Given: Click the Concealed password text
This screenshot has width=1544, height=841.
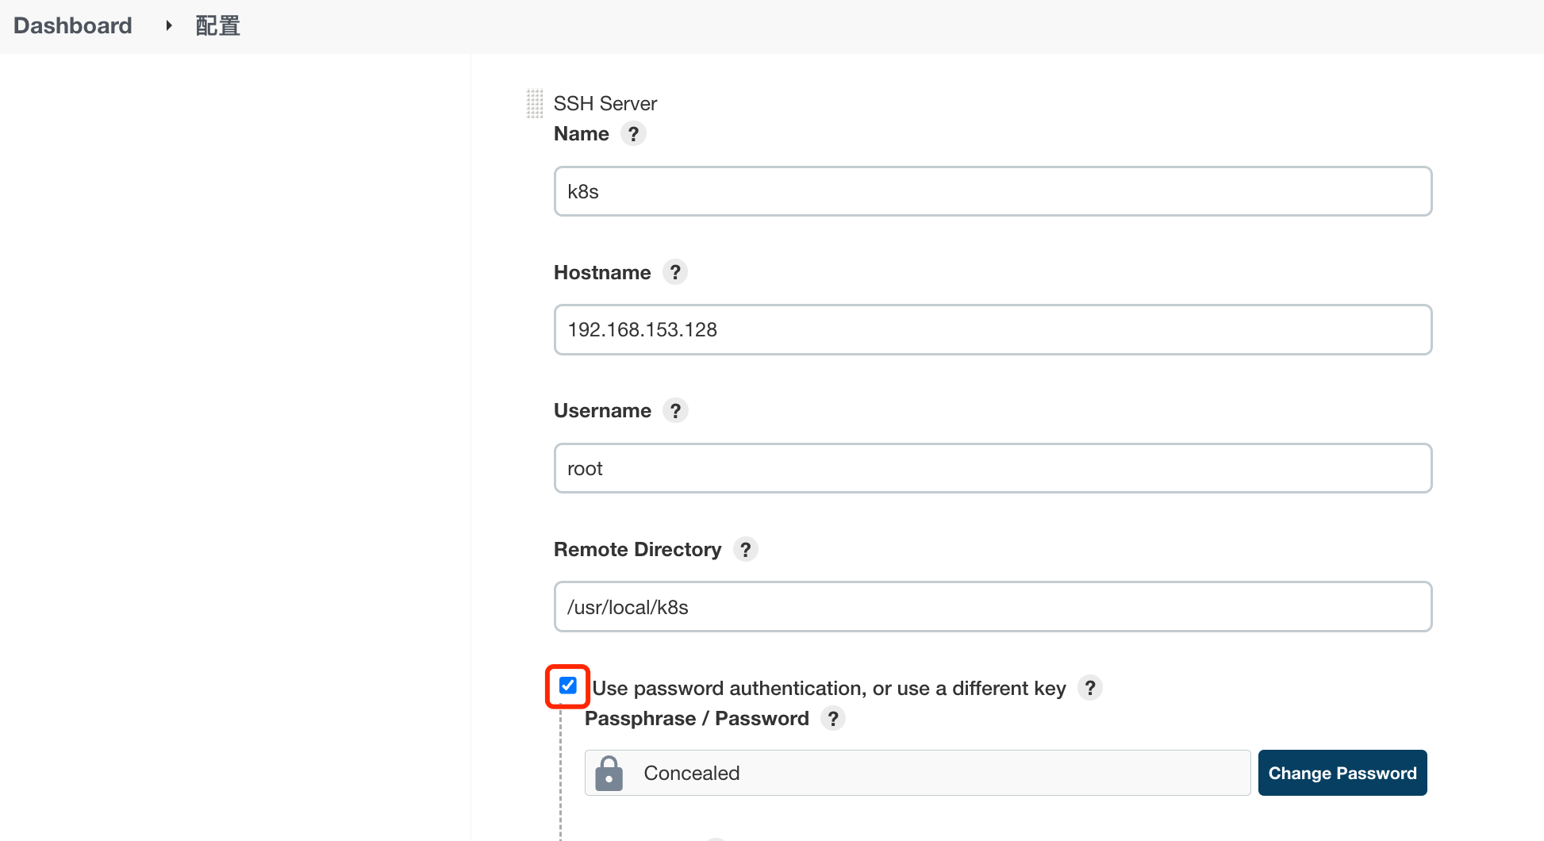Looking at the screenshot, I should (691, 773).
